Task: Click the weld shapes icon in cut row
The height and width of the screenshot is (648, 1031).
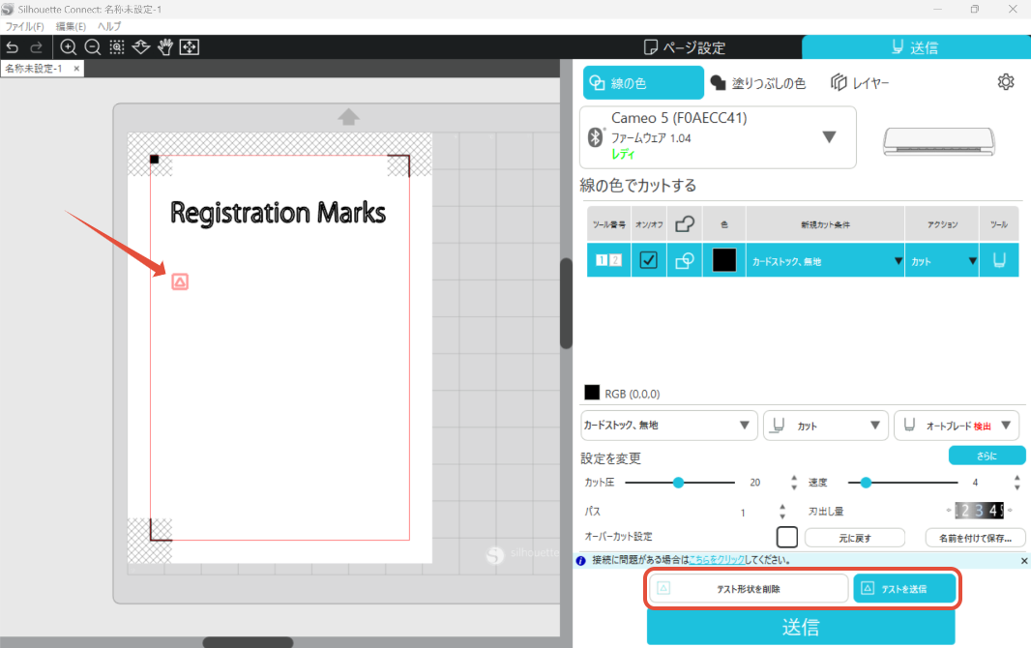Action: (685, 260)
